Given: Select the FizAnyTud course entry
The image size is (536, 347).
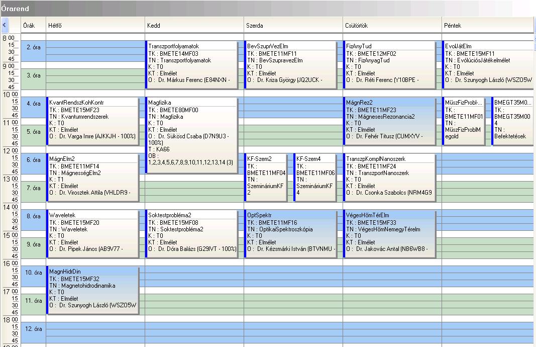Looking at the screenshot, I should [x=390, y=65].
